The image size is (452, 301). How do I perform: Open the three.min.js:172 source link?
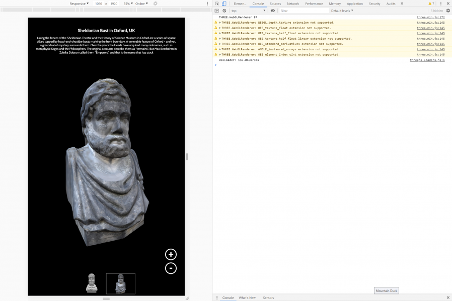pos(427,17)
